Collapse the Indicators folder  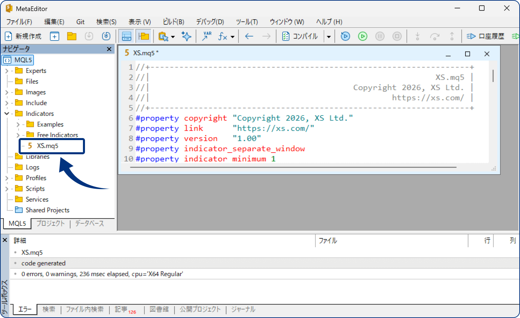(x=7, y=114)
